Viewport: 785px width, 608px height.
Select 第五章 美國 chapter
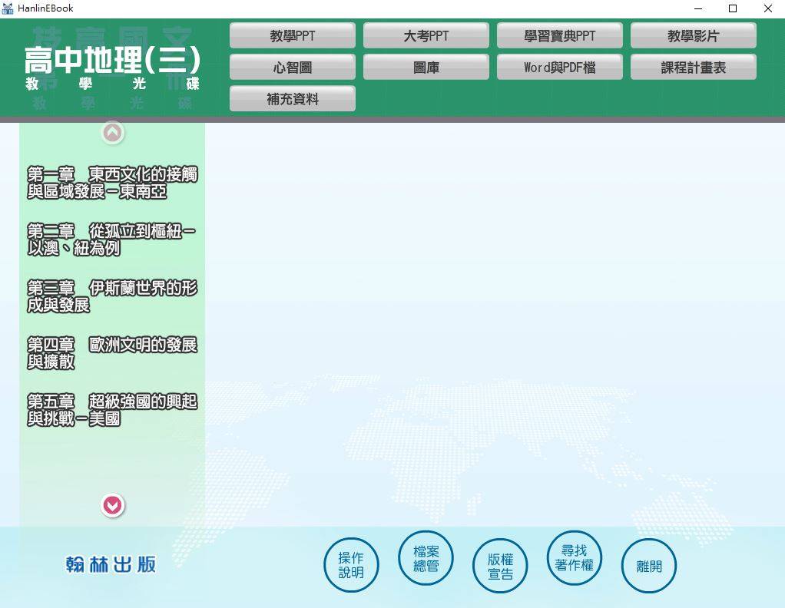click(112, 410)
